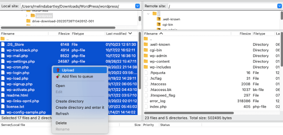
Task: Click the wp-cron.php file icon
Action: 3,67
